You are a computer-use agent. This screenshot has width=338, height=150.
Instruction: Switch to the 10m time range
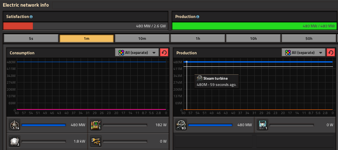[x=142, y=39]
